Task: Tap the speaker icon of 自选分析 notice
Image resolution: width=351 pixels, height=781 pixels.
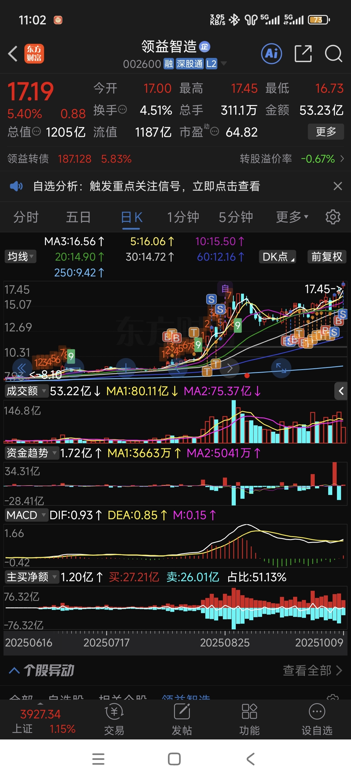Action: [x=16, y=186]
